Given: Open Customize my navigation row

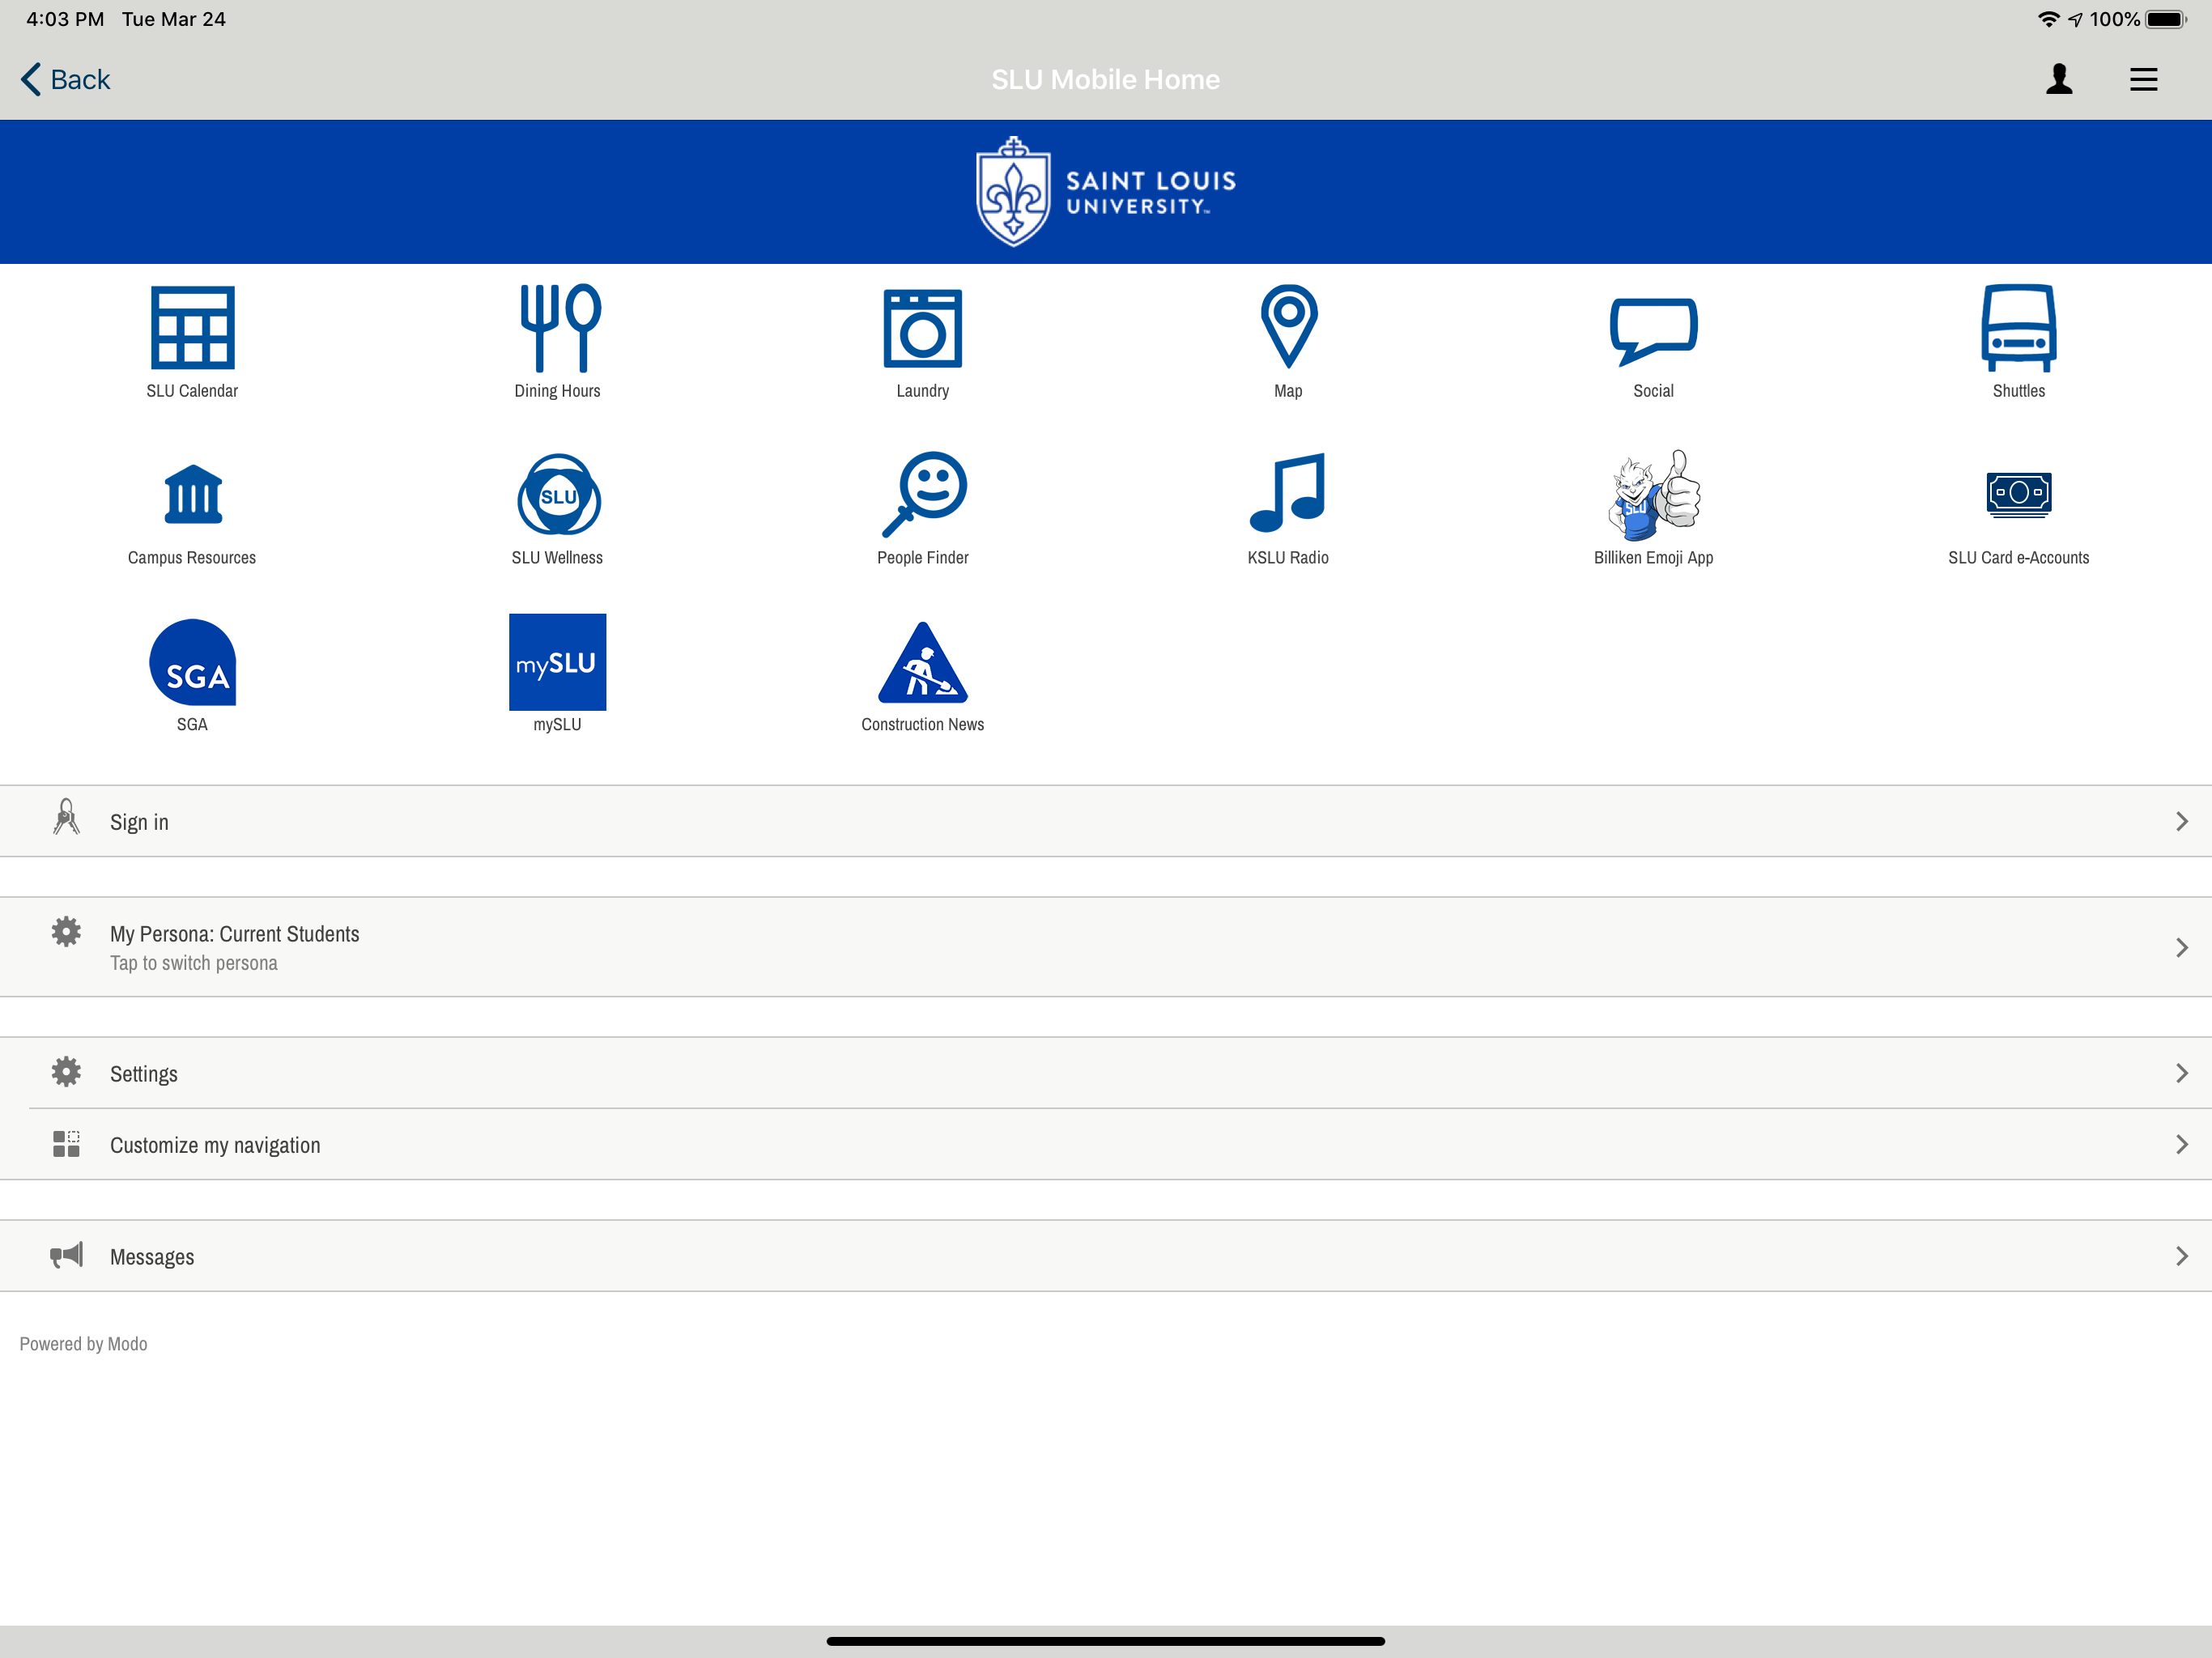Looking at the screenshot, I should tap(1106, 1145).
